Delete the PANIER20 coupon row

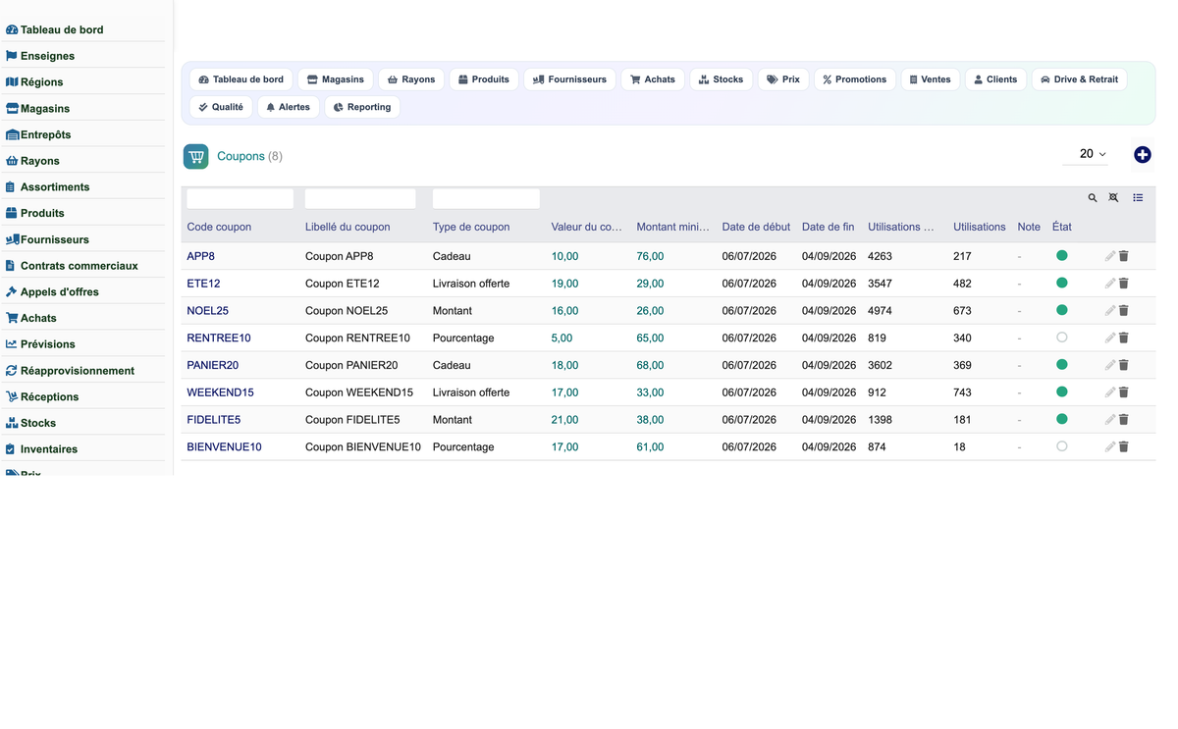pyautogui.click(x=1124, y=365)
